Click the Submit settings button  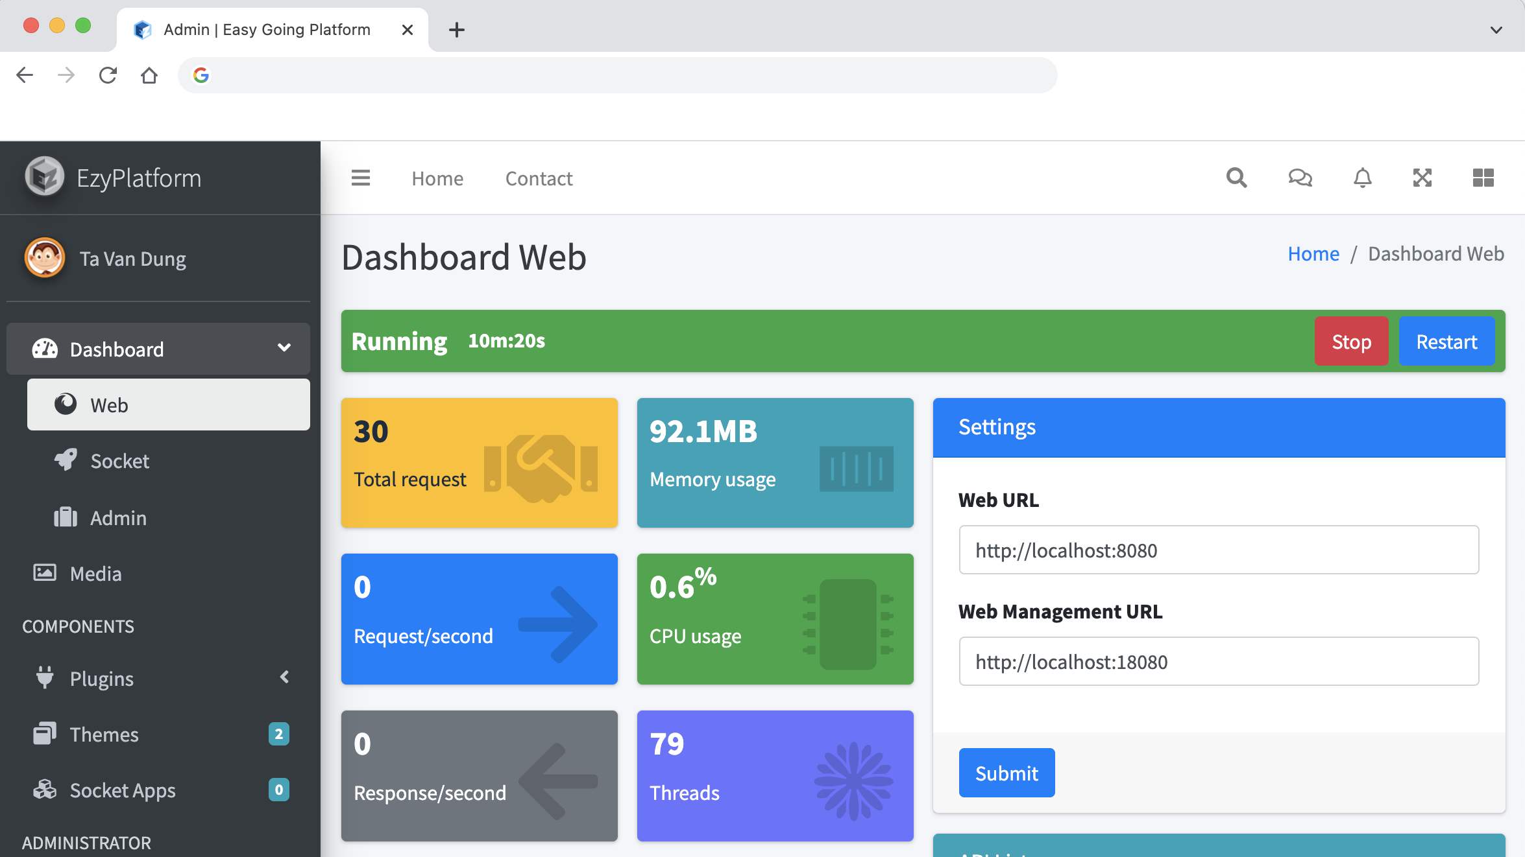click(x=1006, y=773)
